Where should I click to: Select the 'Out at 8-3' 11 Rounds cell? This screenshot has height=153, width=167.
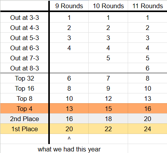pyautogui.click(x=148, y=68)
